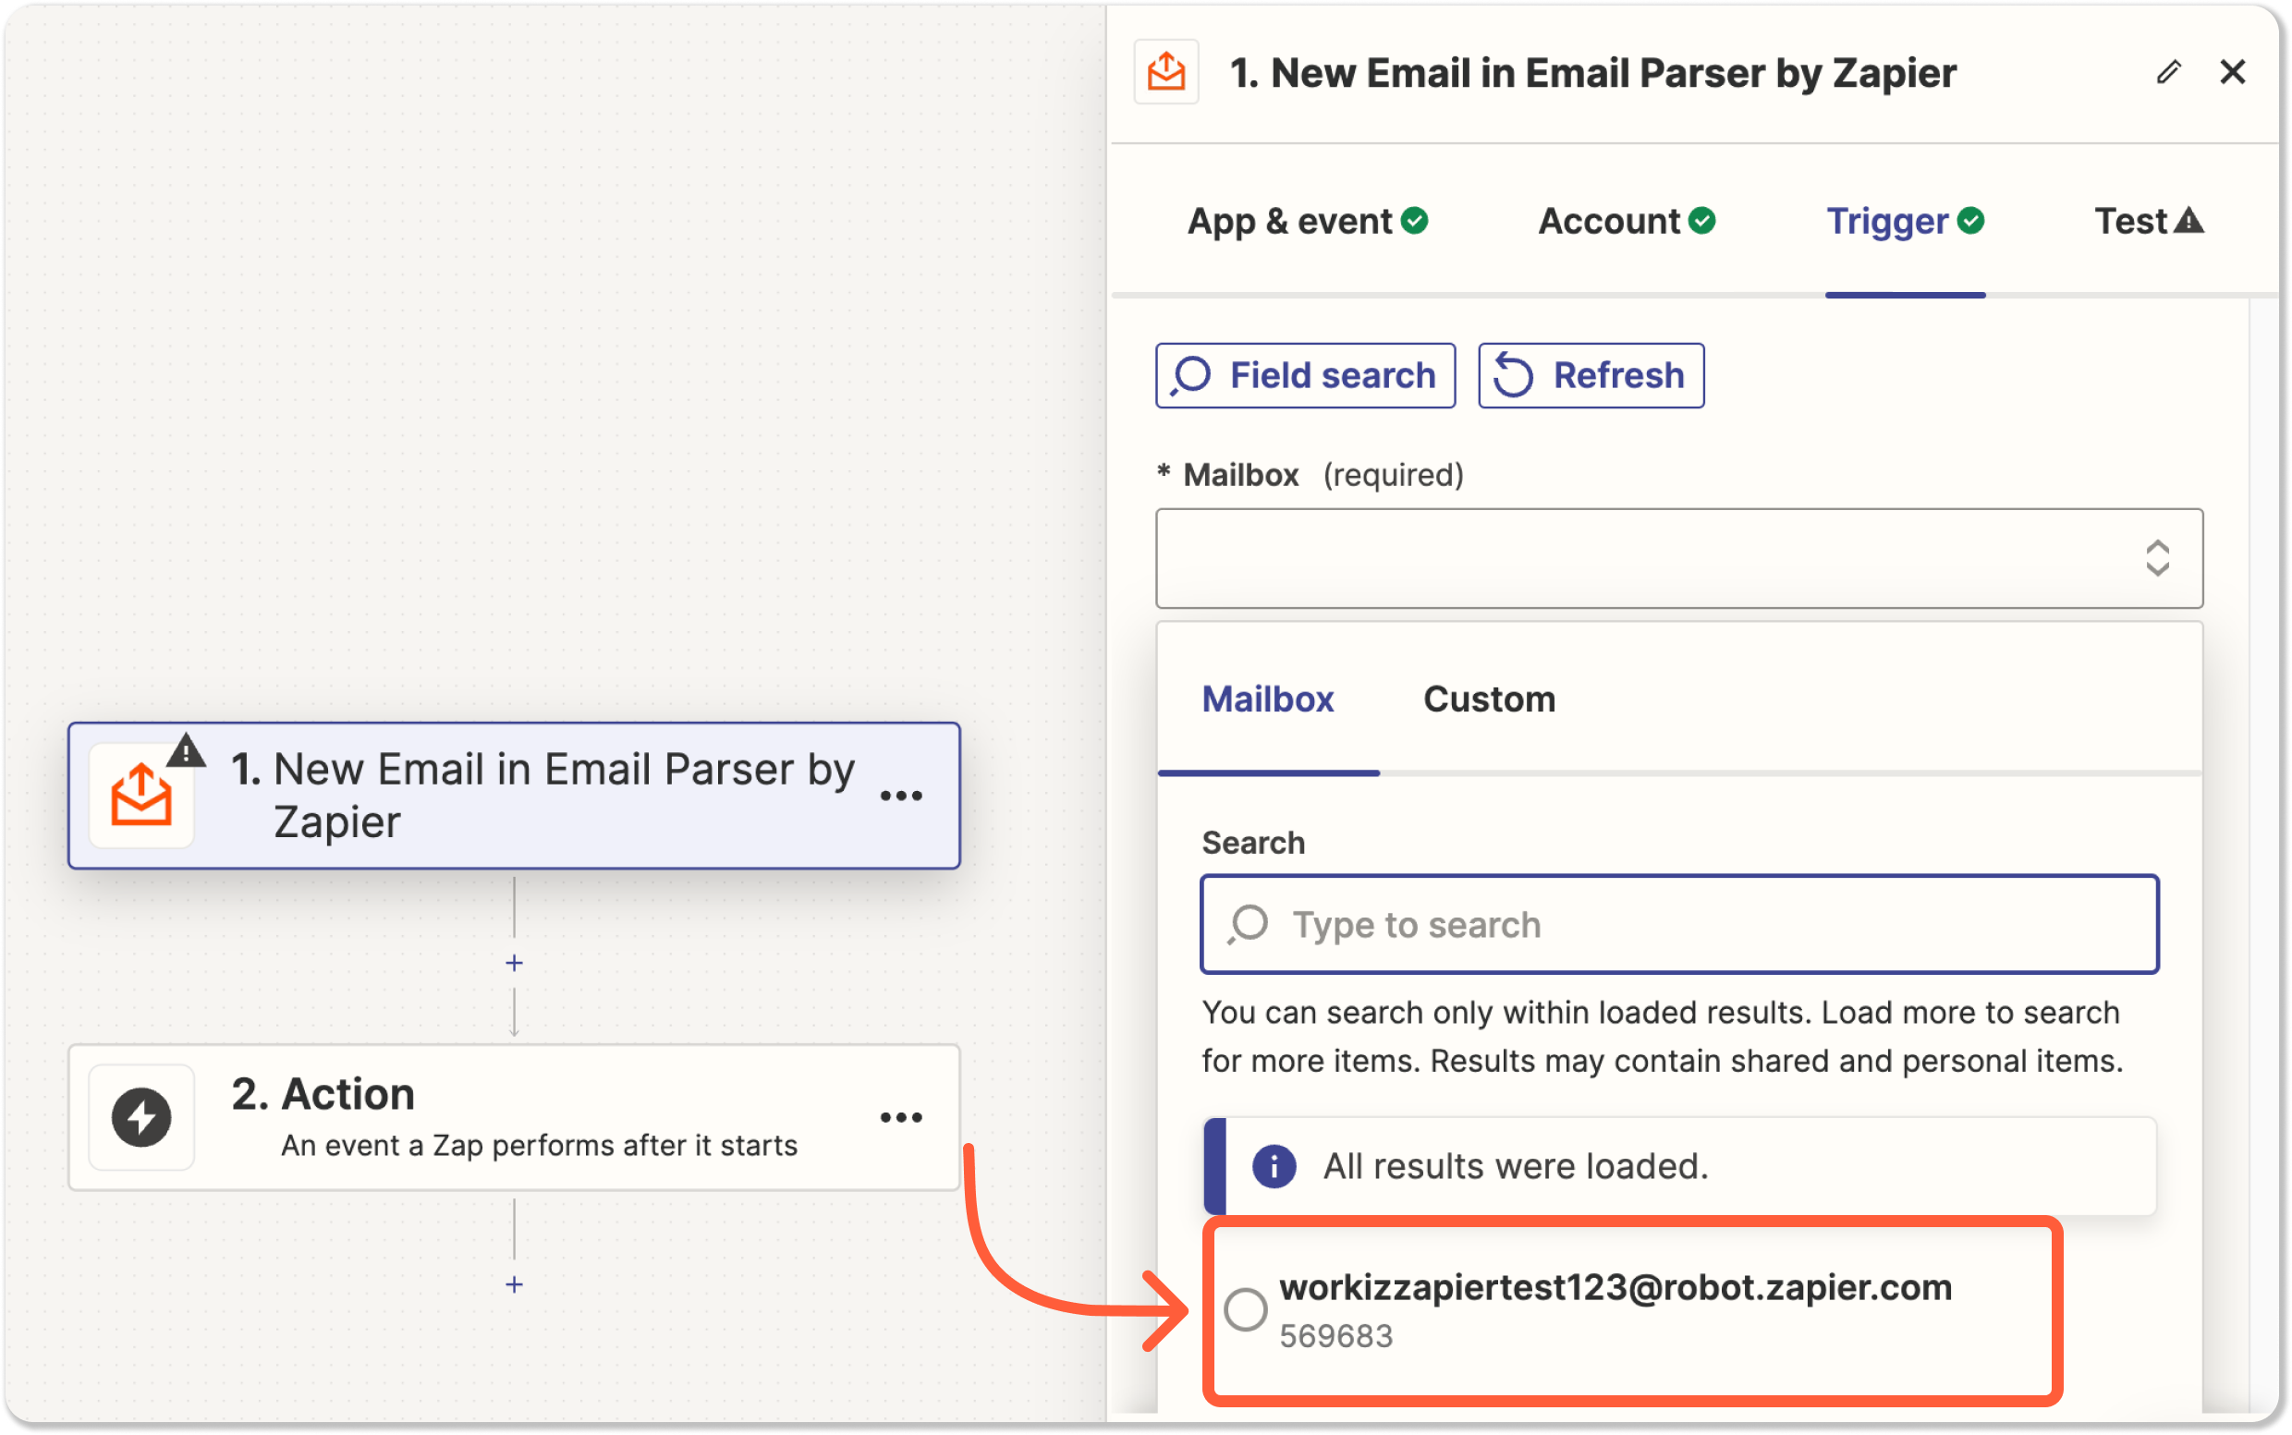Viewport: 2292px width, 1435px height.
Task: Switch to the Mailbox tab in dropdown
Action: point(1268,699)
